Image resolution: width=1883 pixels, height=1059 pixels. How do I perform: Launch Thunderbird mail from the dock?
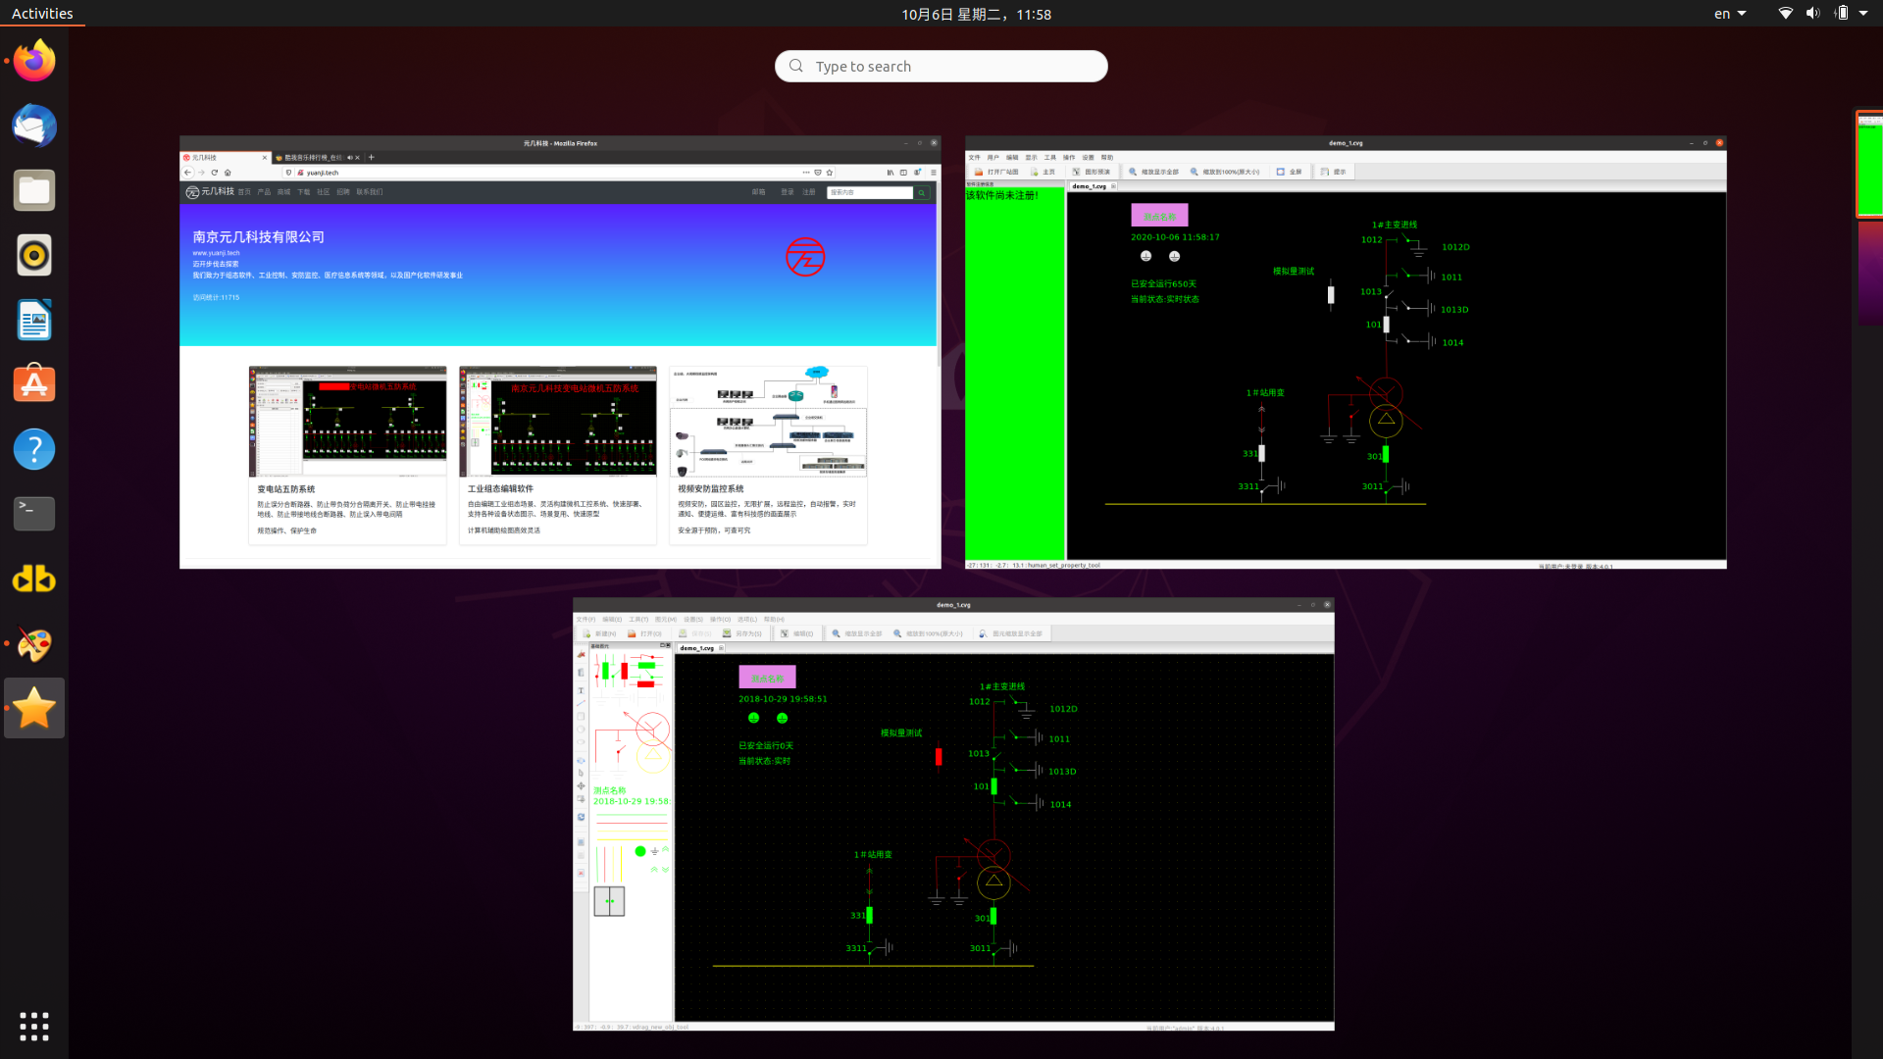tap(34, 126)
